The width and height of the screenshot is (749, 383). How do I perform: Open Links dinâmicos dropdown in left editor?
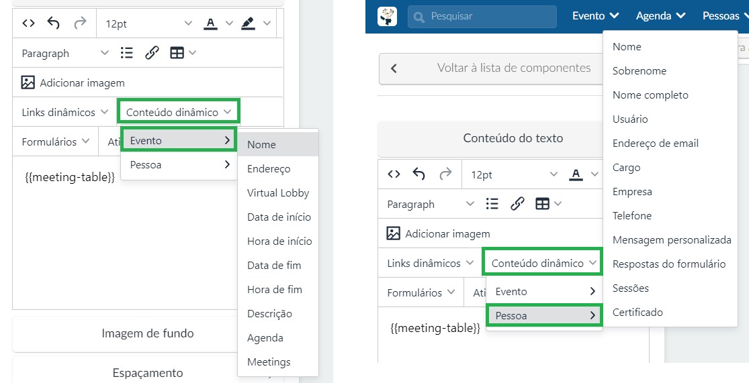point(64,112)
